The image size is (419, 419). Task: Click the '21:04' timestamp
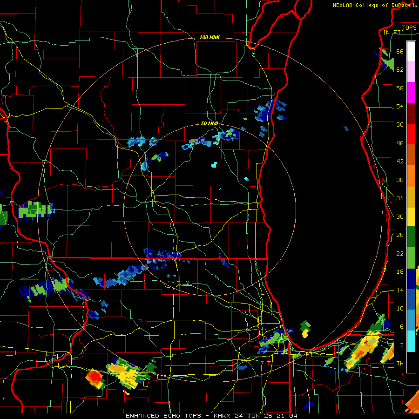click(x=288, y=416)
